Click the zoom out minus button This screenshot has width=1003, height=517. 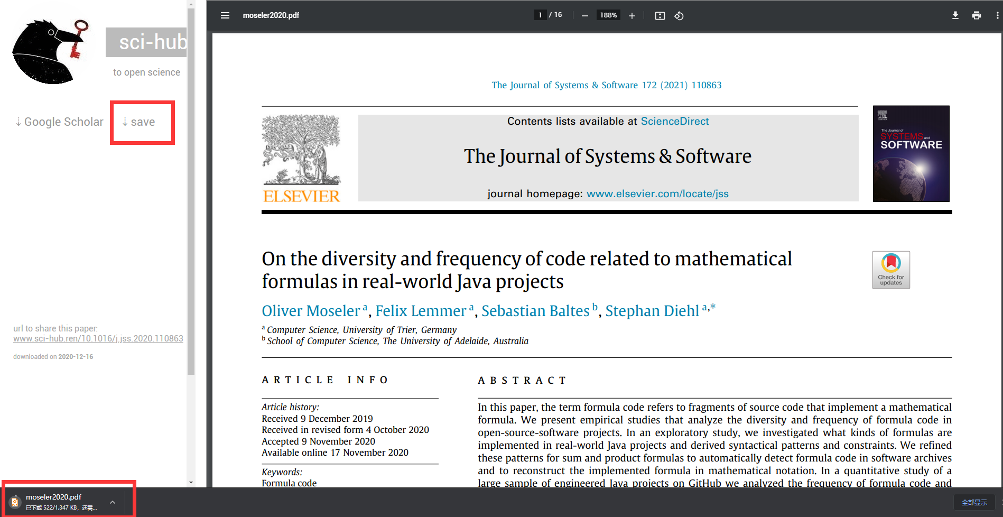pos(584,16)
